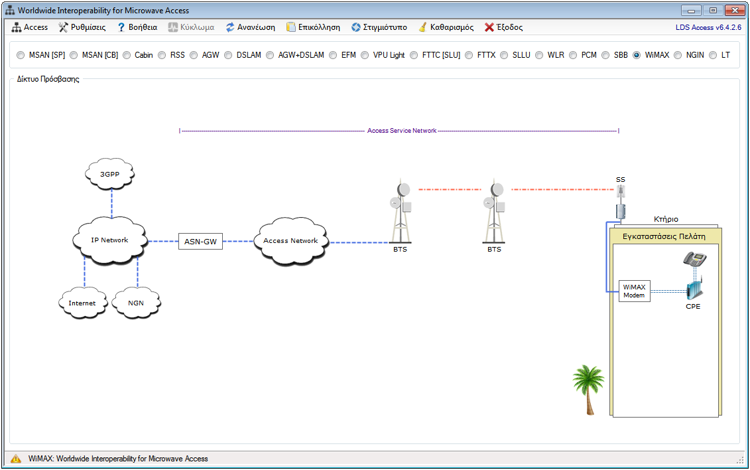Click the Access Network cloud shape

[290, 241]
